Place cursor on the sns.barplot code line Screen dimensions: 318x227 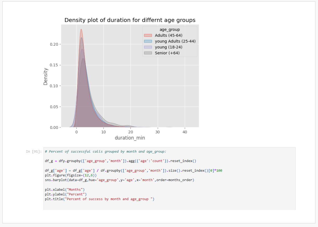coord(119,180)
